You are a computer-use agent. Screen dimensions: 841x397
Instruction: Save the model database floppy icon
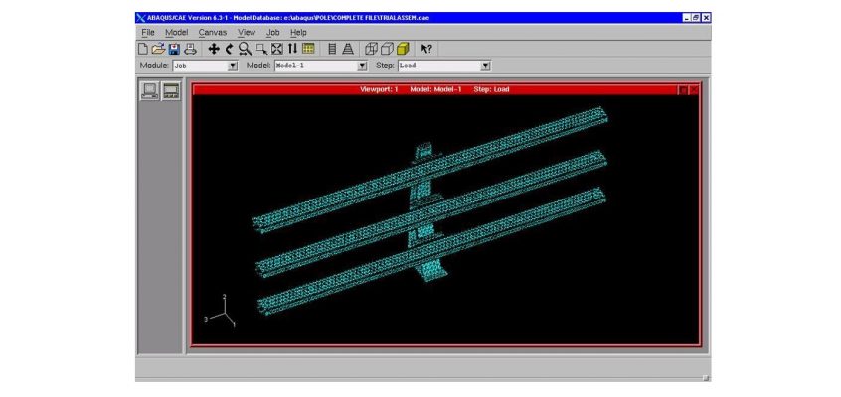coord(174,49)
